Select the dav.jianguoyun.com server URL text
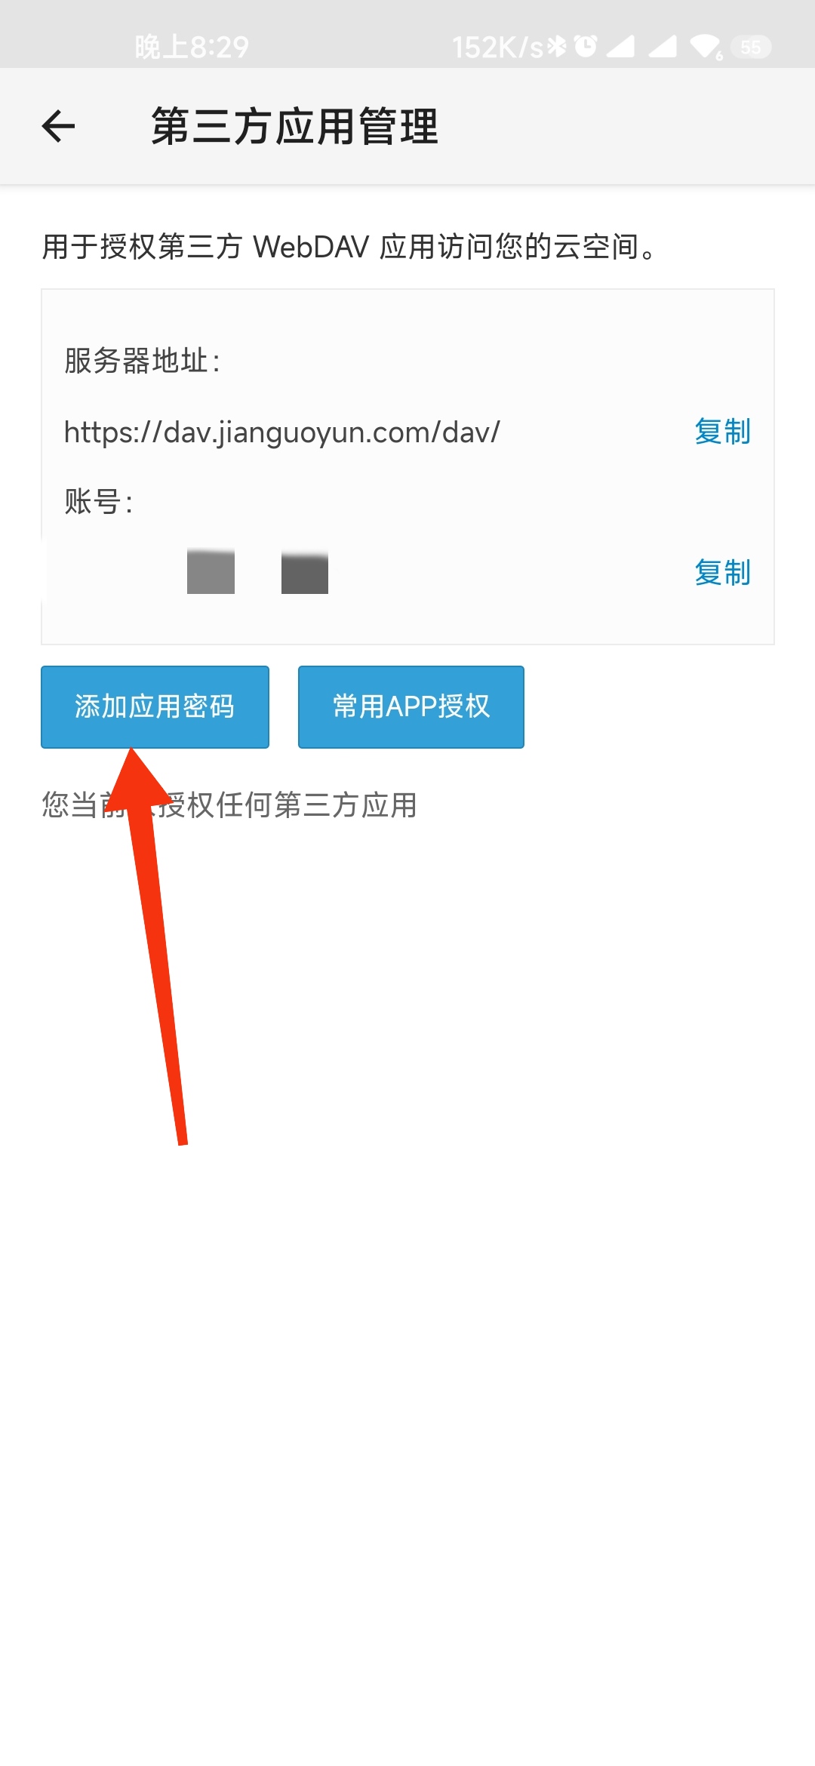 tap(281, 432)
